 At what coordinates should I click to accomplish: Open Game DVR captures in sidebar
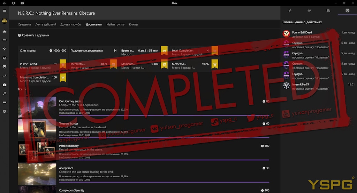(4, 58)
